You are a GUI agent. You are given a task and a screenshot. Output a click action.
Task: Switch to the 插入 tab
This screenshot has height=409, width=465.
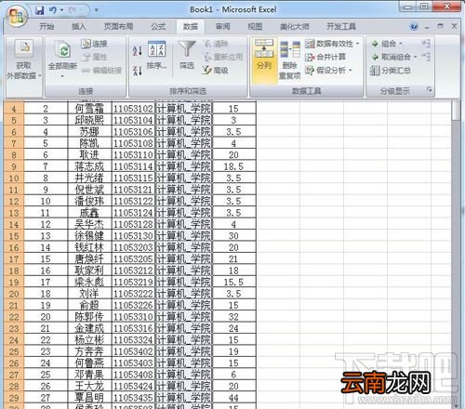click(78, 27)
